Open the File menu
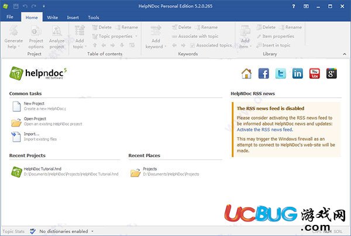Image resolution: width=351 pixels, height=236 pixels. point(10,17)
